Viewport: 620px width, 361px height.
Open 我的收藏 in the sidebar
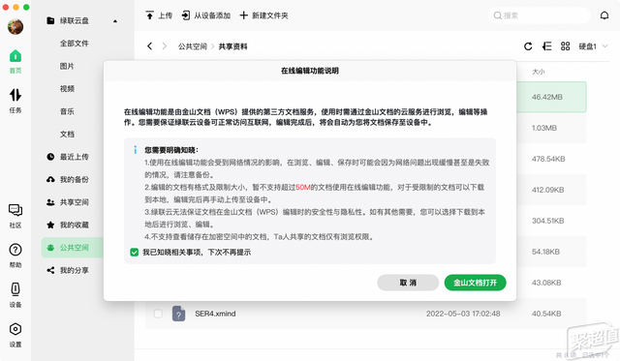point(68,225)
